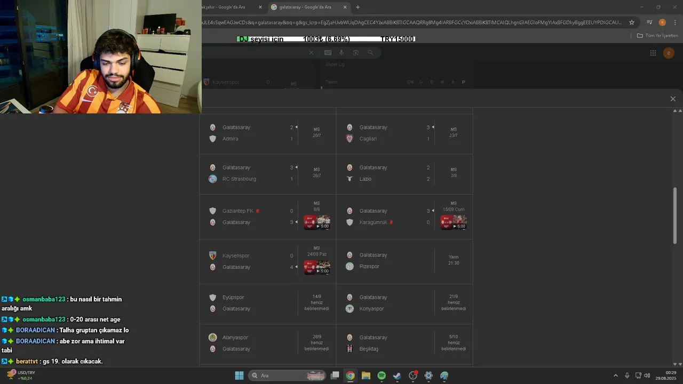
Task: Click the Cagliari team crest icon
Action: pyautogui.click(x=350, y=139)
